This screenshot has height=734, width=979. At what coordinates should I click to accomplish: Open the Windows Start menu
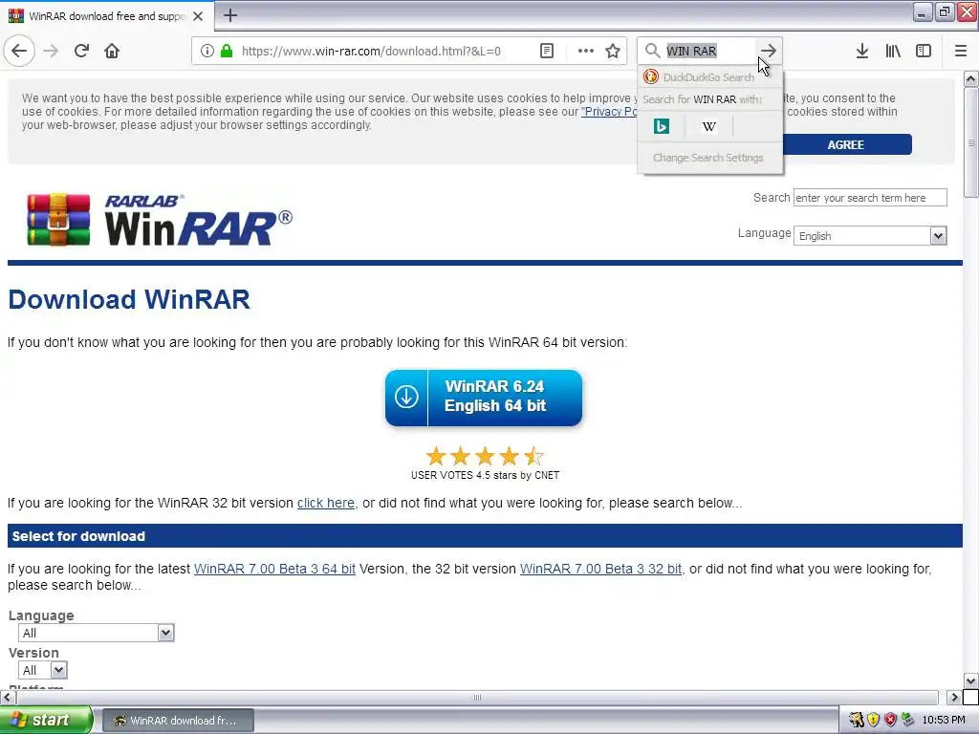tap(46, 720)
